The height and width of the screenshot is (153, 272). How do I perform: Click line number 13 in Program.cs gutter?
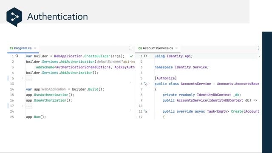[12, 84]
